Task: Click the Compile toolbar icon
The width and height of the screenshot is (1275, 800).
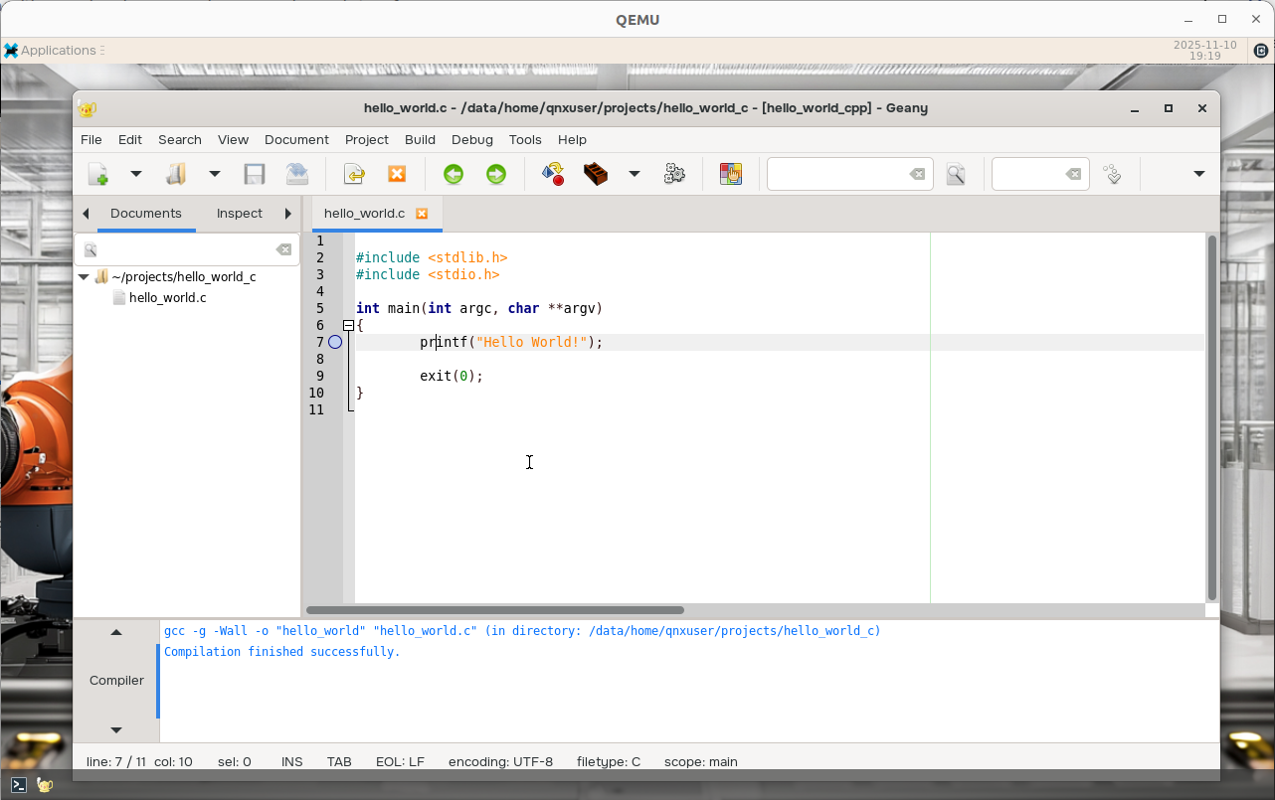Action: tap(553, 174)
